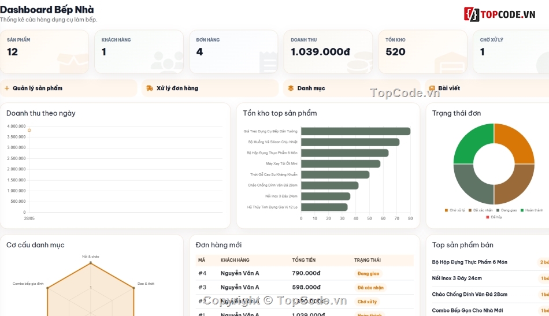Click the newspaper icon beside Bài viết
The width and height of the screenshot is (549, 316).
432,88
